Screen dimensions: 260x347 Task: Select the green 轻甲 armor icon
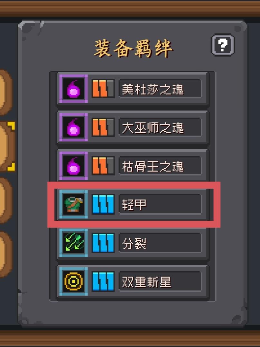(x=73, y=204)
